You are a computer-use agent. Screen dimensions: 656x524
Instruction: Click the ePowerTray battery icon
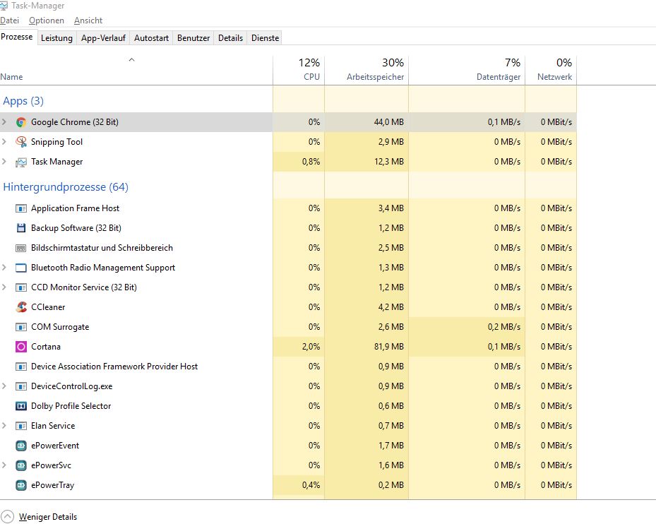pyautogui.click(x=21, y=485)
